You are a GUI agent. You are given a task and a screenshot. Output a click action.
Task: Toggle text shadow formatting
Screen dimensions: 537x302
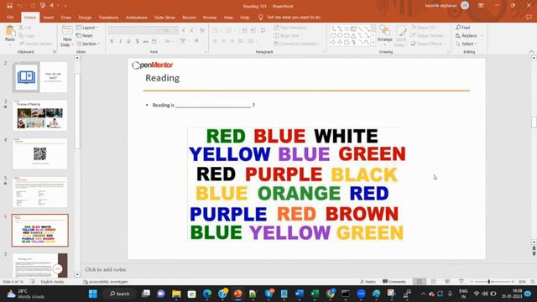[138, 41]
